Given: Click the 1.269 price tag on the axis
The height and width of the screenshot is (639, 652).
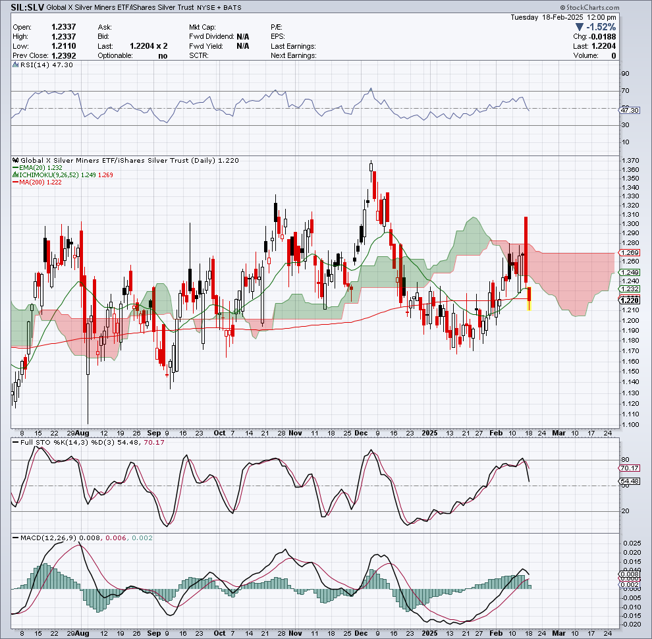Looking at the screenshot, I should 630,252.
